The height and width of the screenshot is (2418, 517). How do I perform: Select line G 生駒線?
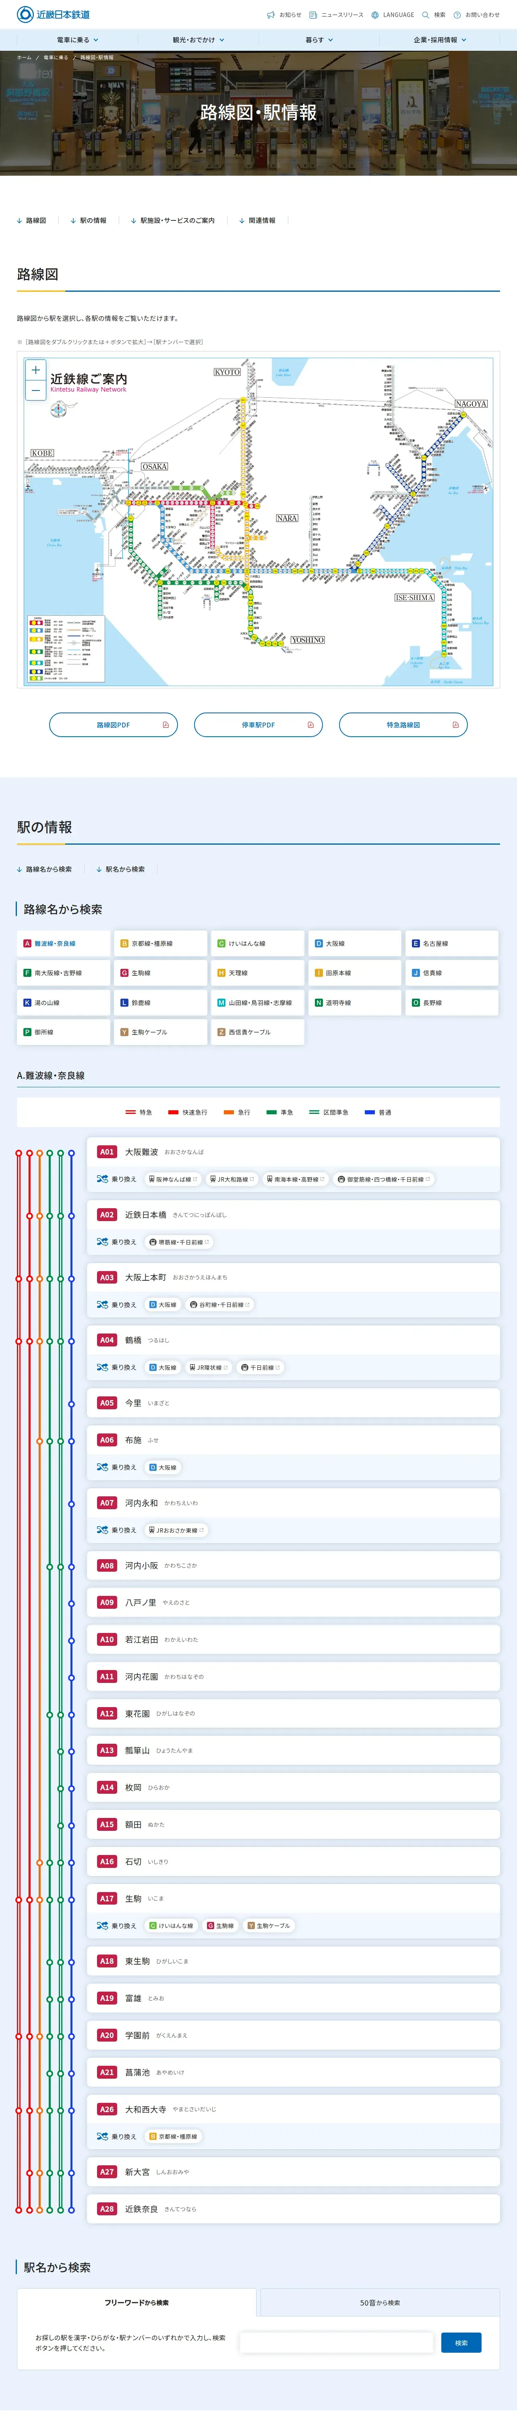coord(160,973)
